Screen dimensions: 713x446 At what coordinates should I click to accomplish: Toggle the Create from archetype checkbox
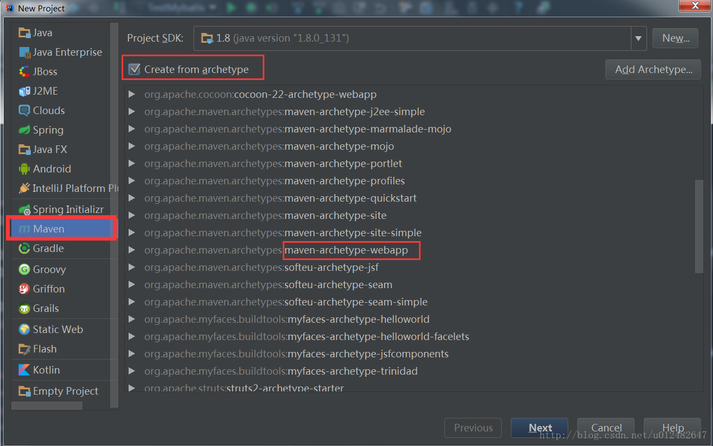(134, 69)
